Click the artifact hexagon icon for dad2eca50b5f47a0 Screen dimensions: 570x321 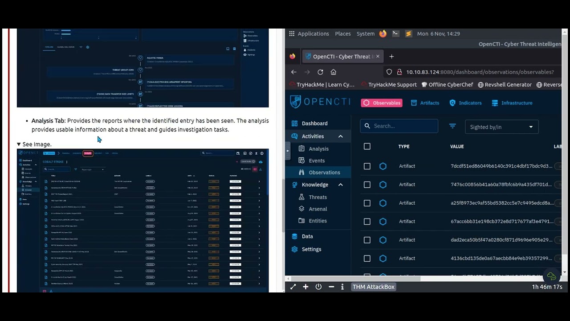(383, 240)
